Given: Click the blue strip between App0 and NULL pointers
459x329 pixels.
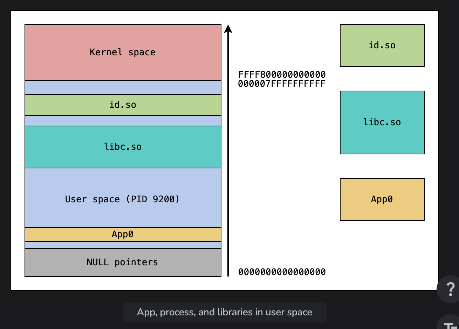Looking at the screenshot, I should 123,245.
